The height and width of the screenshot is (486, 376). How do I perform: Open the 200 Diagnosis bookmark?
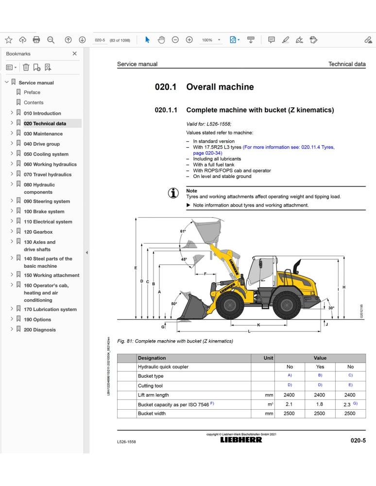pos(40,330)
